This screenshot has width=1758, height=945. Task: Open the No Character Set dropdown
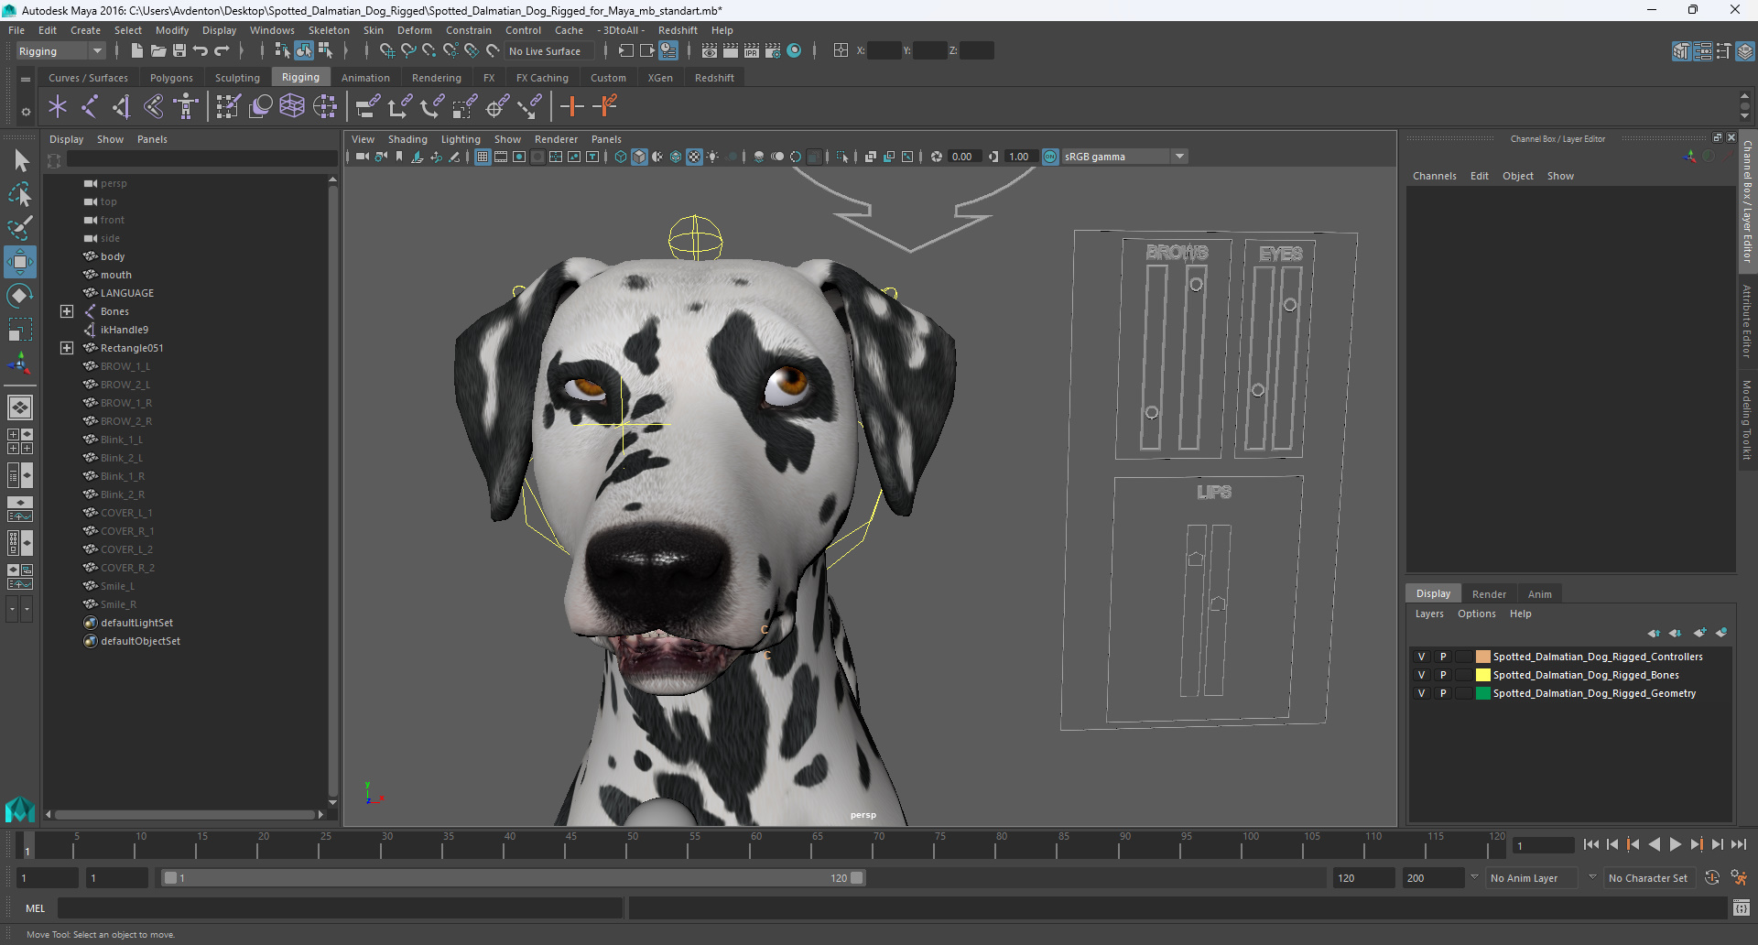coord(1648,878)
